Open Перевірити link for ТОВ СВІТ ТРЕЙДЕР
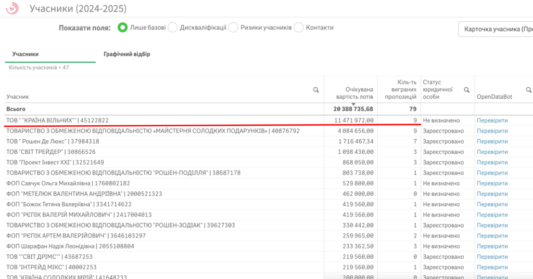Image resolution: width=533 pixels, height=279 pixels. (x=492, y=152)
